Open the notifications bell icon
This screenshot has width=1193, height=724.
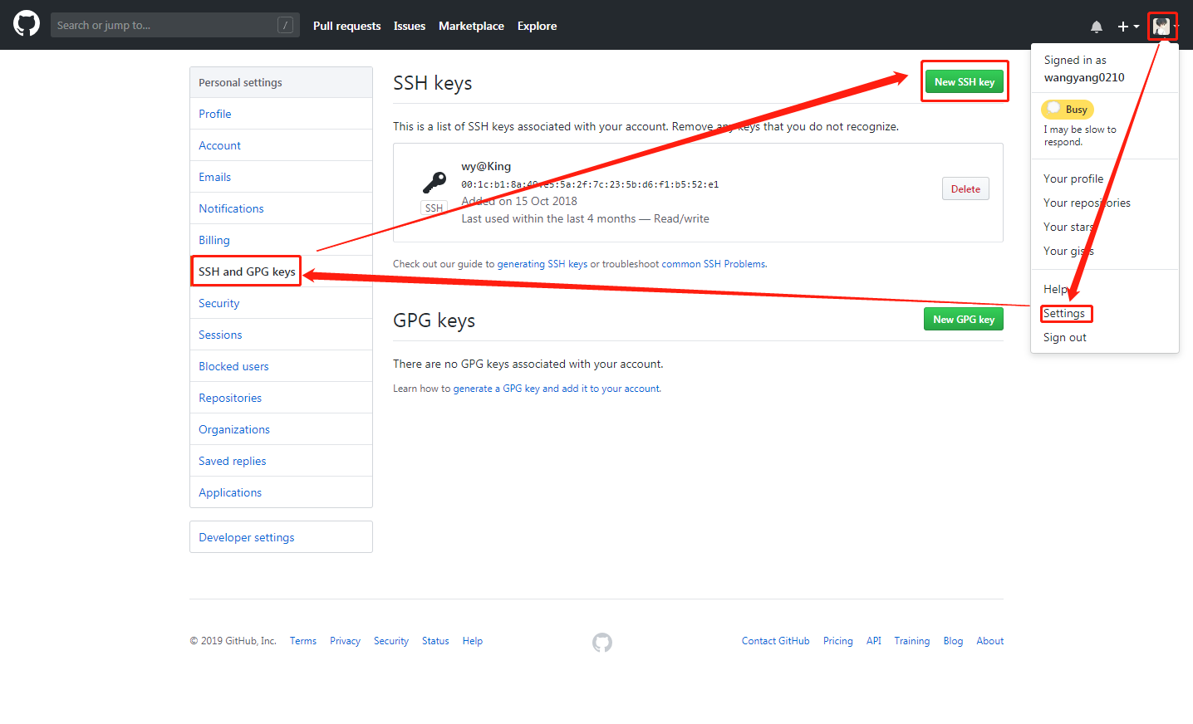point(1097,27)
